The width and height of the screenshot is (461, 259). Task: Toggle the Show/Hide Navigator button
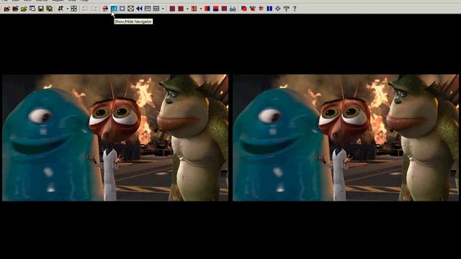point(114,9)
